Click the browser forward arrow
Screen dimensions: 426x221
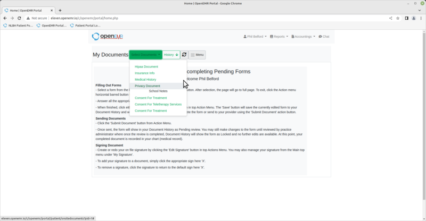coord(12,18)
